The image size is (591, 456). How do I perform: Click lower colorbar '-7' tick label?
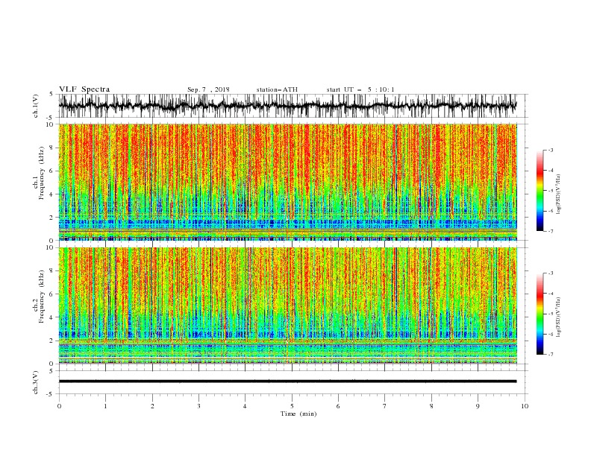tap(550, 354)
